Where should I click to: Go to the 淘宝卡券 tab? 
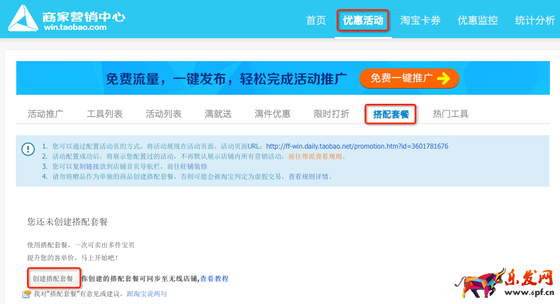click(x=420, y=21)
